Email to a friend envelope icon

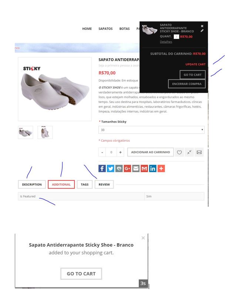[x=199, y=152]
